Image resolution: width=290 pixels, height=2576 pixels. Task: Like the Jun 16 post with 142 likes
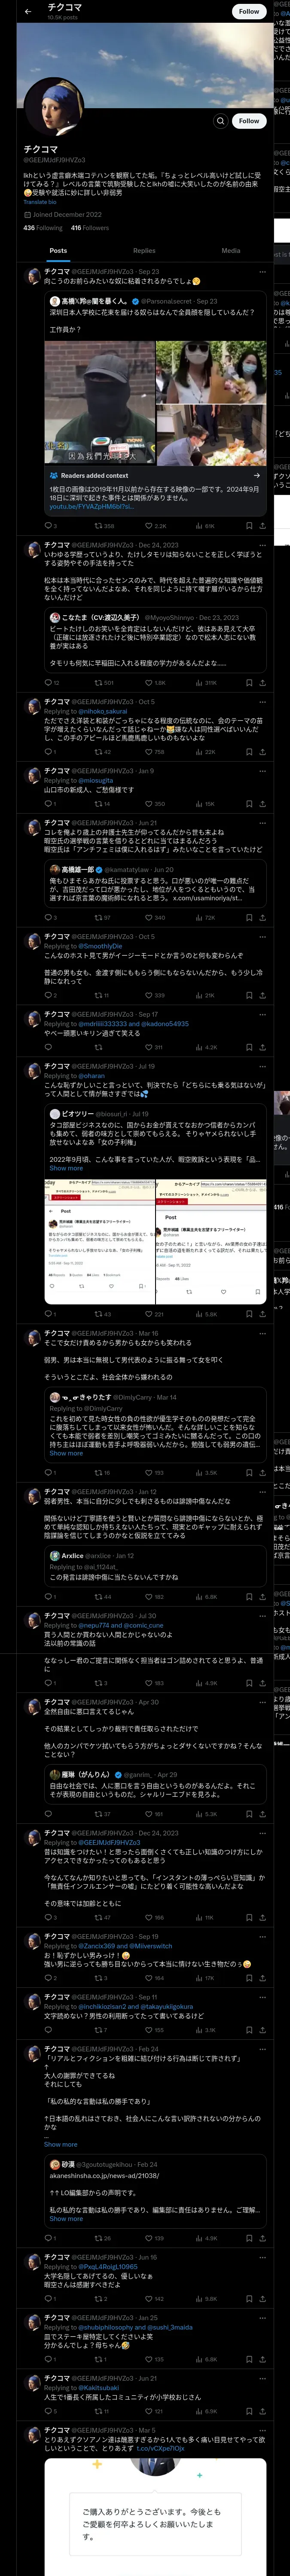click(x=155, y=2299)
